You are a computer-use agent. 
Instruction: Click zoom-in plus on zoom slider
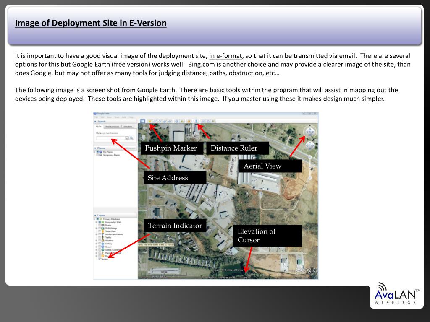[310, 157]
